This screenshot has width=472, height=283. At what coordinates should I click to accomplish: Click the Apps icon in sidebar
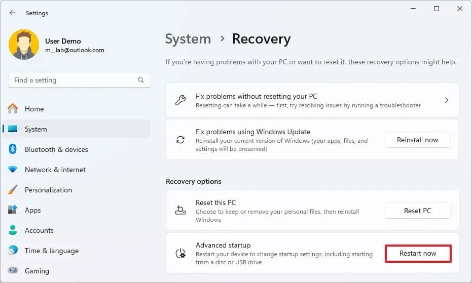pyautogui.click(x=13, y=210)
